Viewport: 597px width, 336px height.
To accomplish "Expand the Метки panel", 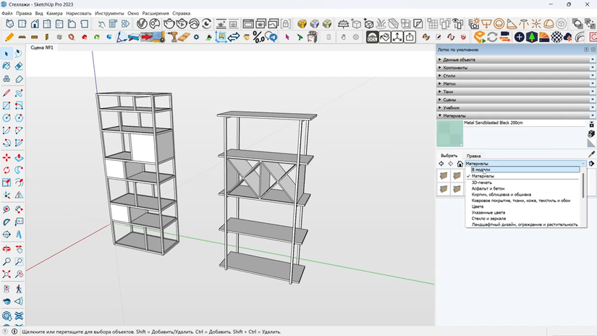I will click(x=513, y=84).
